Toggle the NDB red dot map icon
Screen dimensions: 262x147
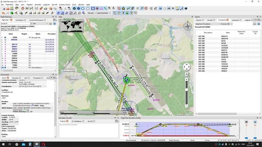(x=97, y=9)
